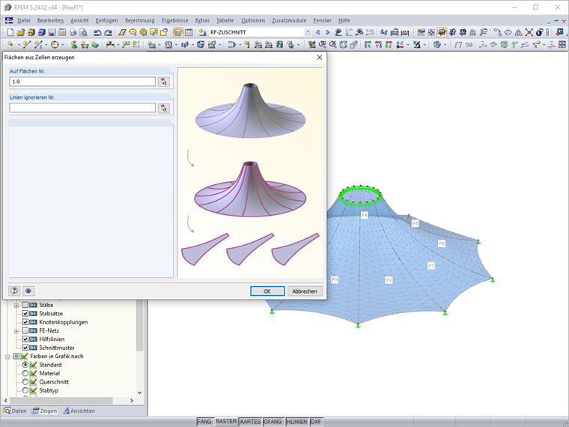The height and width of the screenshot is (427, 569).
Task: Click the Linien ignorieren Nr. input field
Action: (x=82, y=108)
